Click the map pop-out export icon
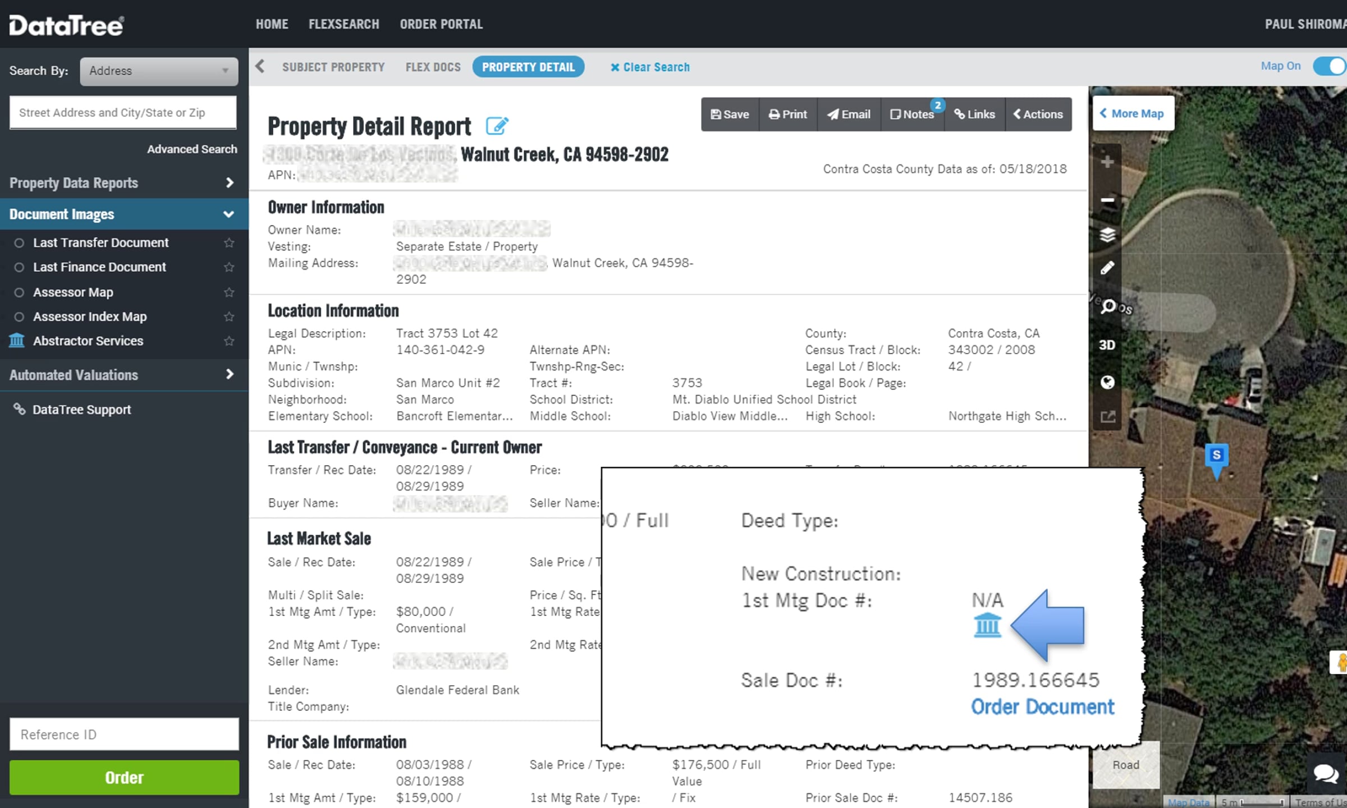The width and height of the screenshot is (1347, 808). [x=1107, y=417]
